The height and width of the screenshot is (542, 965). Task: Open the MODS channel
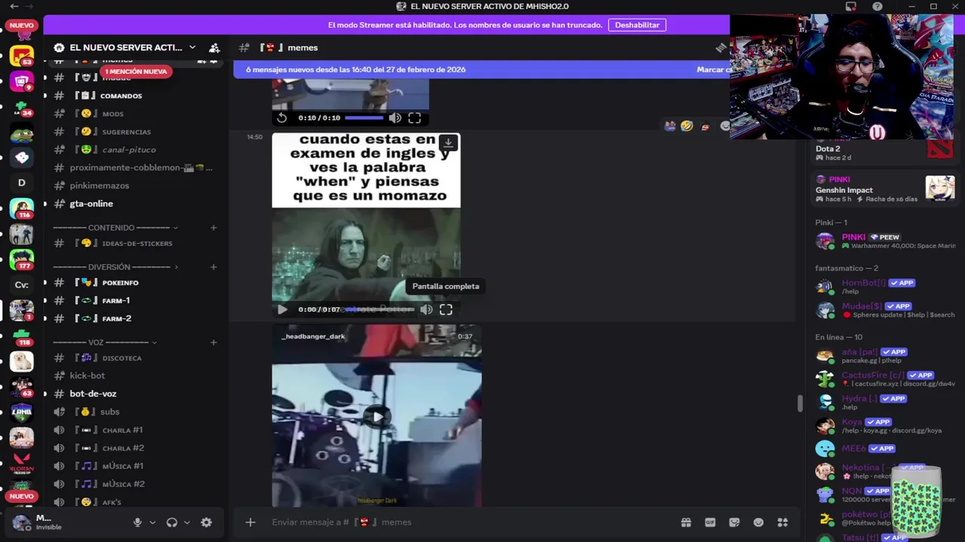click(136, 114)
